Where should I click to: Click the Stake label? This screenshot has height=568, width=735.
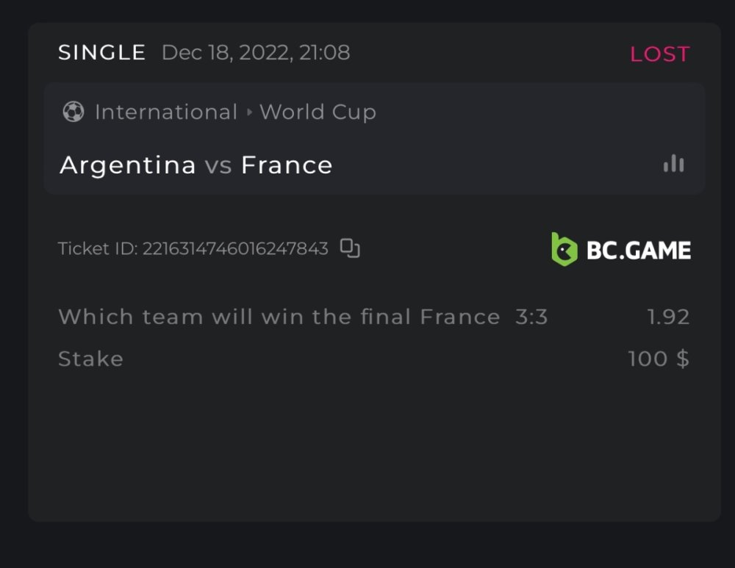[x=90, y=359]
